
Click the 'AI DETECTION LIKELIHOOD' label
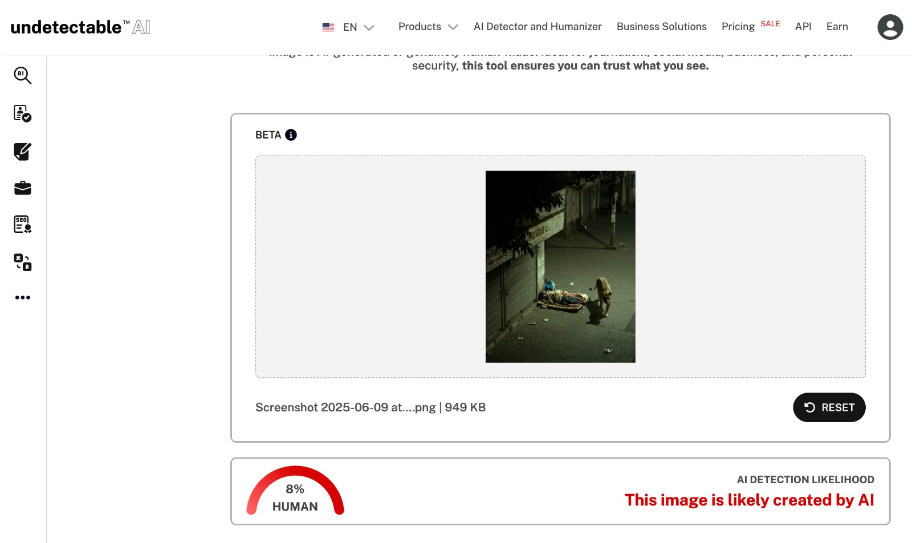[x=805, y=480]
